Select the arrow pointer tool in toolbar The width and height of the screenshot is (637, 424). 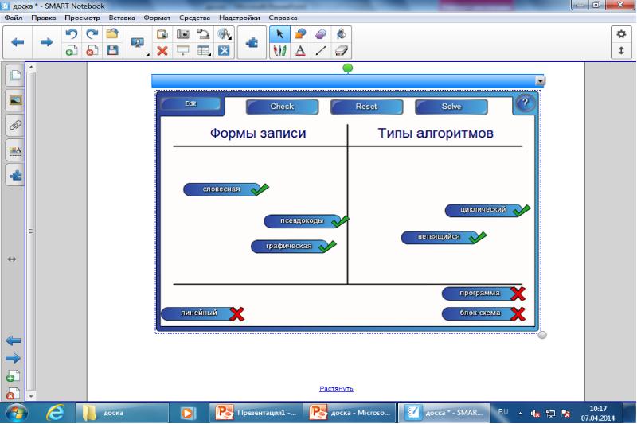280,33
